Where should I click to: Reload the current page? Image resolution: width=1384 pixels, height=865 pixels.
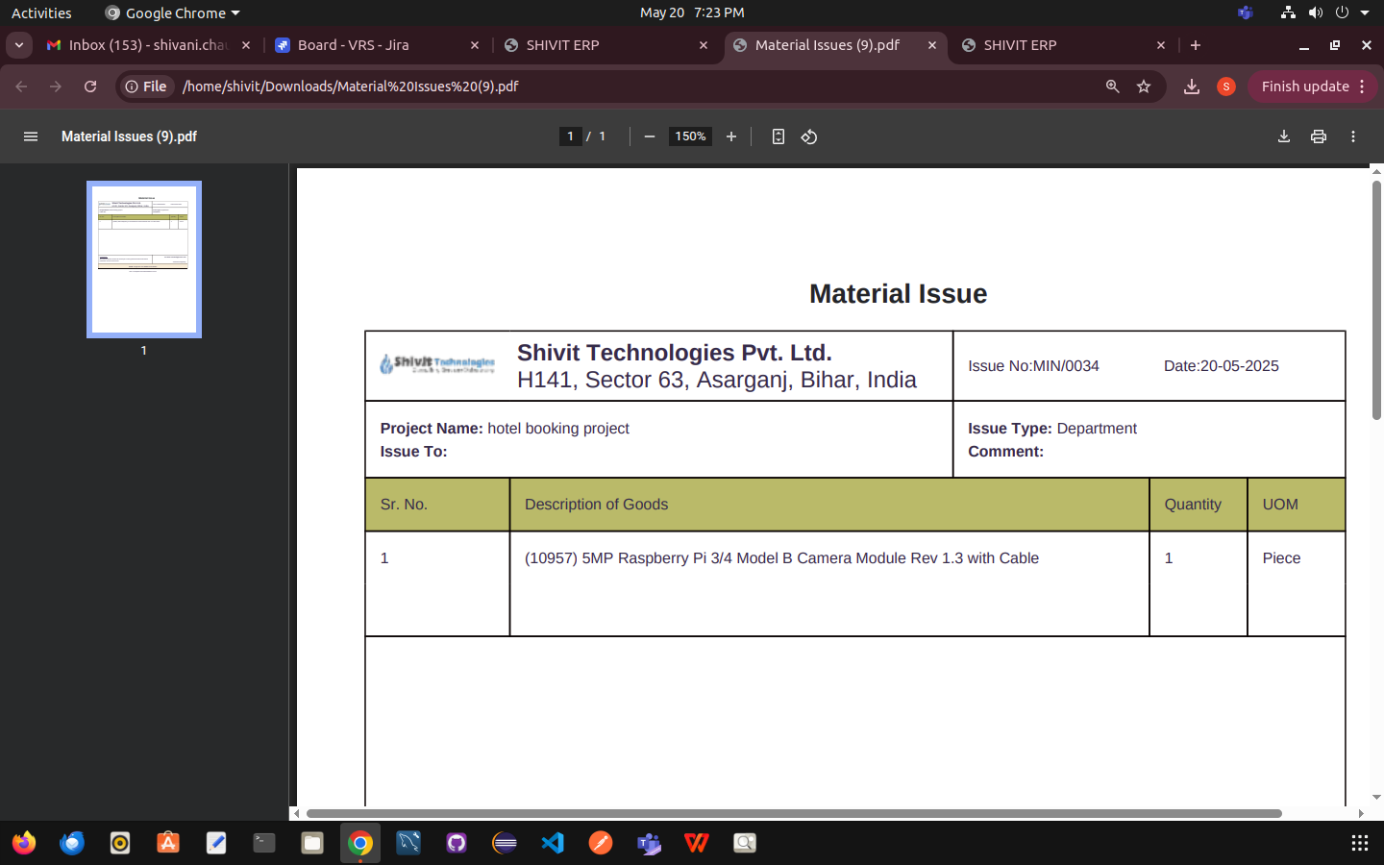tap(90, 86)
